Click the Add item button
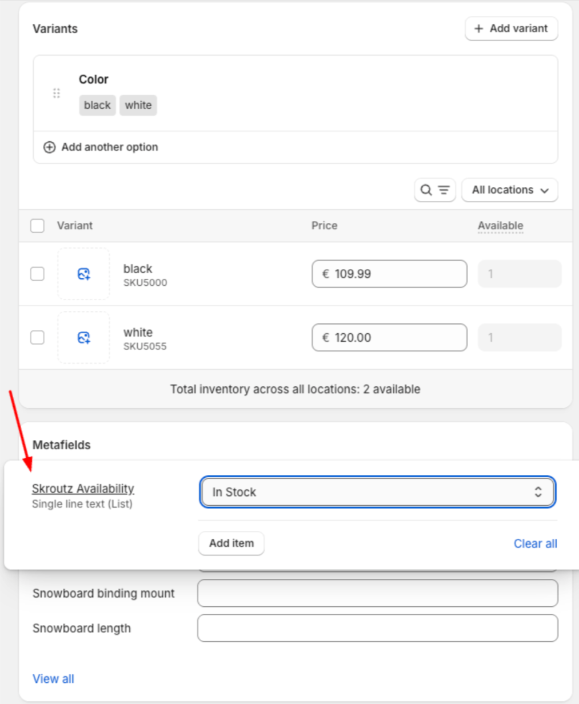Image resolution: width=579 pixels, height=704 pixels. pos(231,543)
